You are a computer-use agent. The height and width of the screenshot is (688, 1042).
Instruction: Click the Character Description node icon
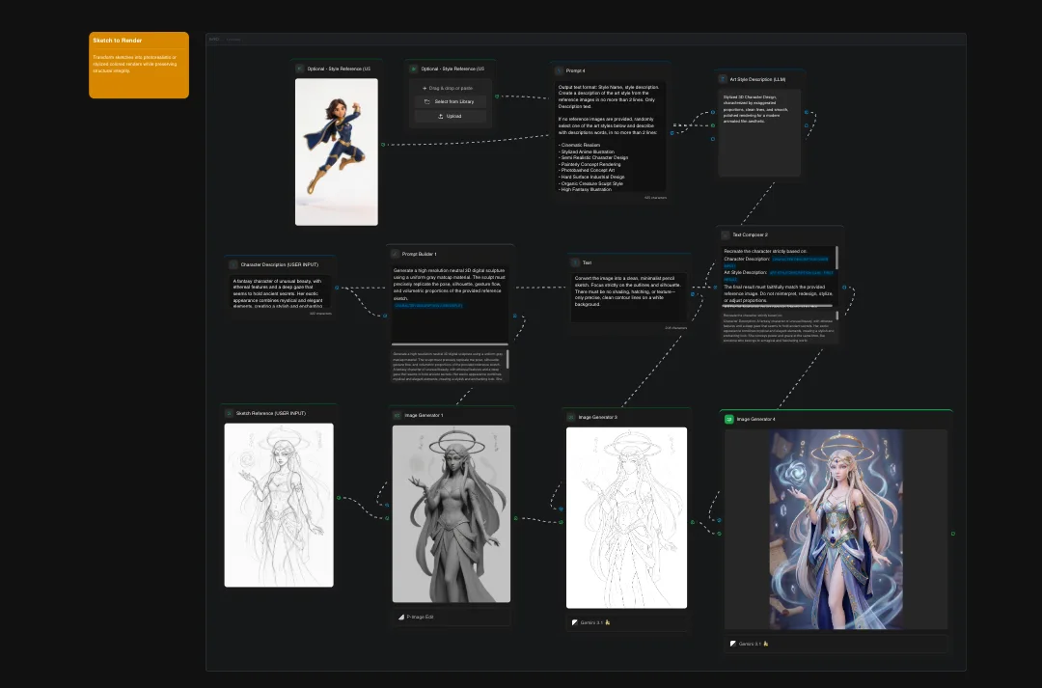[233, 264]
